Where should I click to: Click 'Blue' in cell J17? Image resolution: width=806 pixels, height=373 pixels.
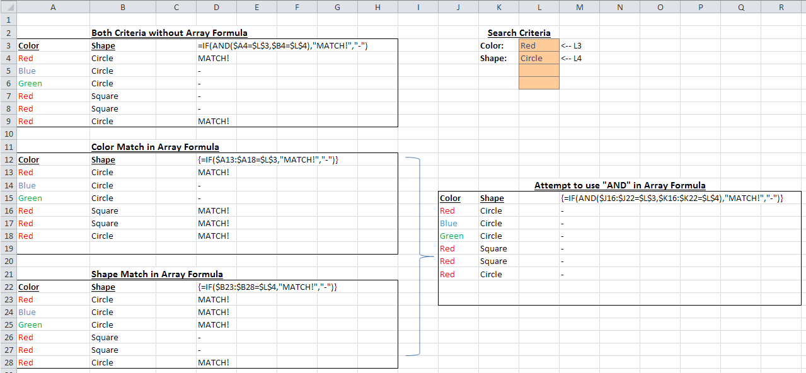tap(449, 223)
